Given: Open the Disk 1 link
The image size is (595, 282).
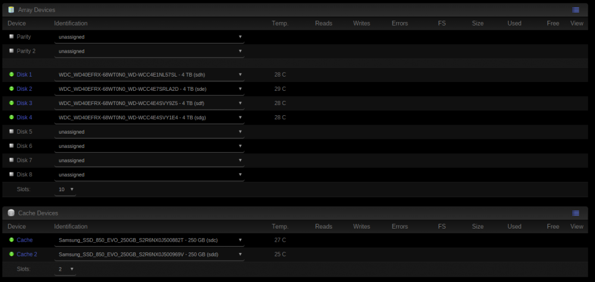Looking at the screenshot, I should click(x=24, y=75).
